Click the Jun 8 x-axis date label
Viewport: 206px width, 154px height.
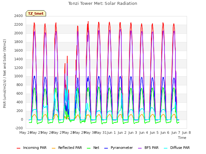186,133
